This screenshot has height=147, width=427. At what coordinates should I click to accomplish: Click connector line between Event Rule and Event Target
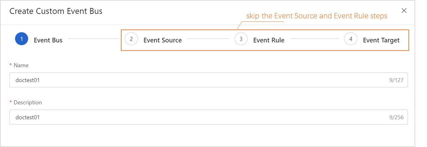click(x=314, y=39)
